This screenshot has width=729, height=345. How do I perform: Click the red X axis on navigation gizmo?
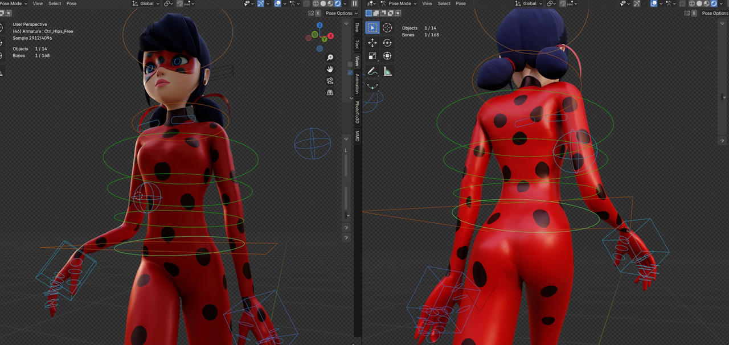click(x=331, y=35)
